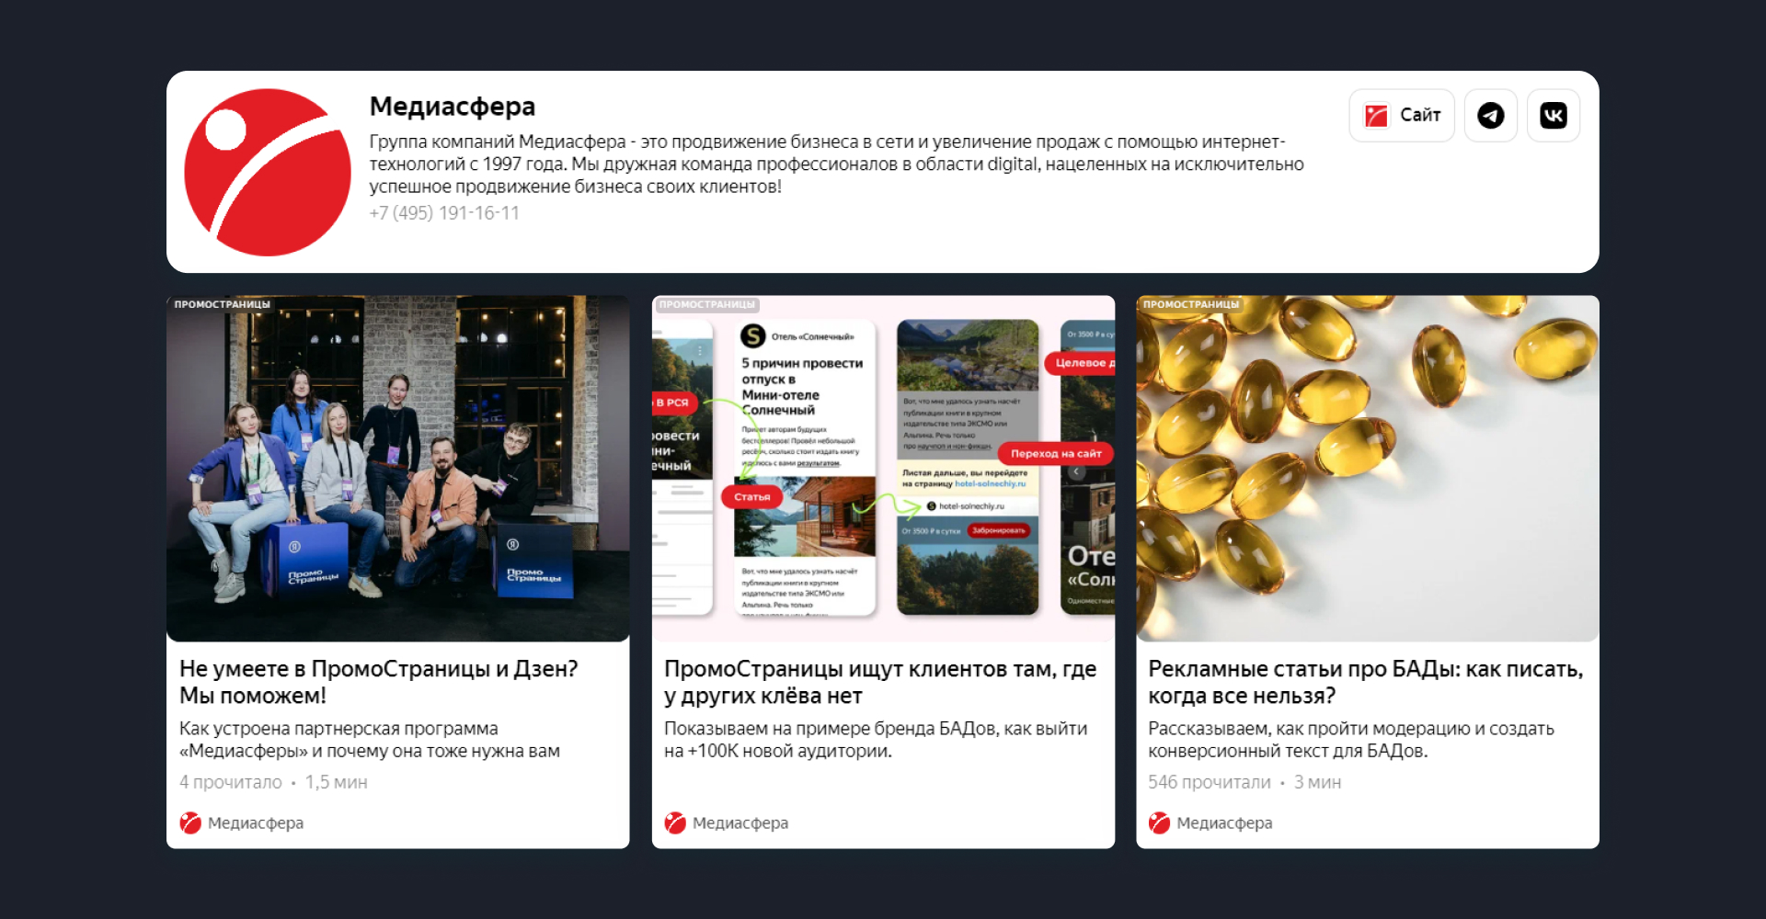Screen dimensions: 1766x919
Task: Open the Telegram channel icon
Action: point(1490,116)
